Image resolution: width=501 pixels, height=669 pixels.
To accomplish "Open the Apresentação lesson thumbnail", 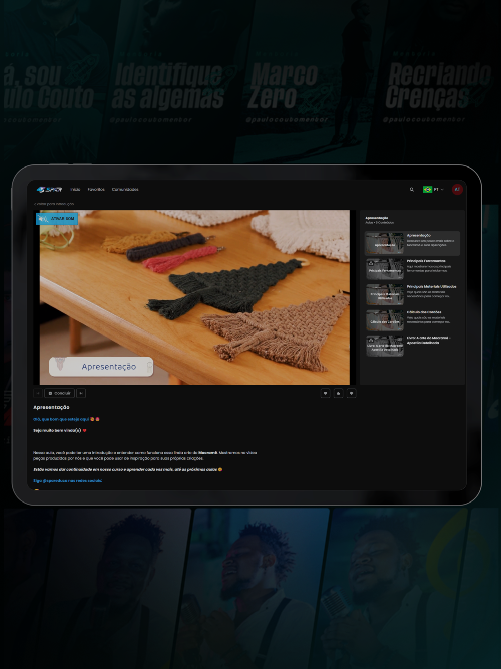I will [385, 243].
